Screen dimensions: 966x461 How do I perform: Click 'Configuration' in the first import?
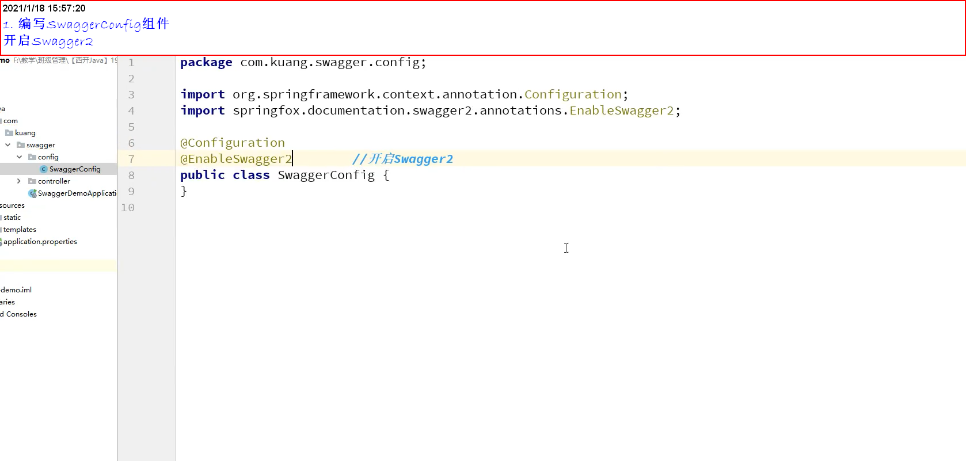click(573, 94)
